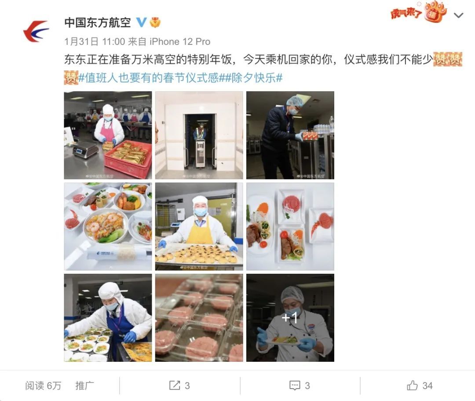
Task: Open photo of pink pastries in plastic boxes
Action: click(199, 318)
